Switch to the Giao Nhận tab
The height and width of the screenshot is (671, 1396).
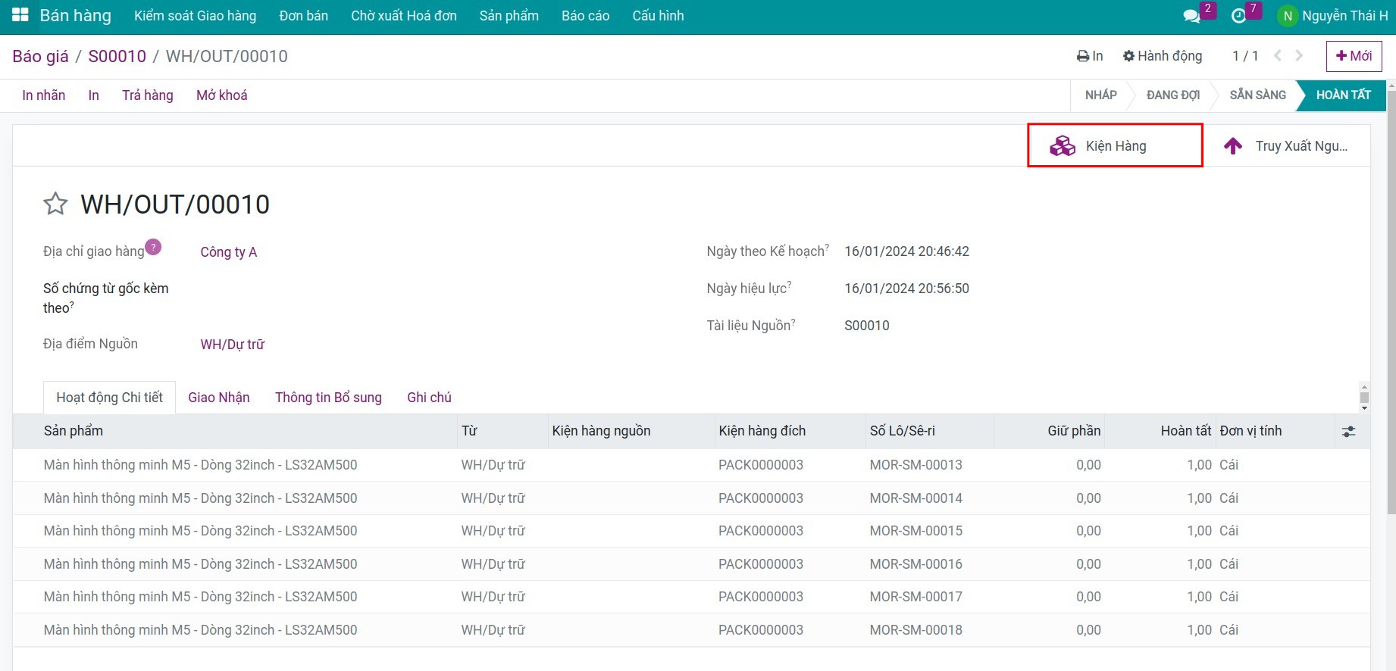(x=218, y=398)
